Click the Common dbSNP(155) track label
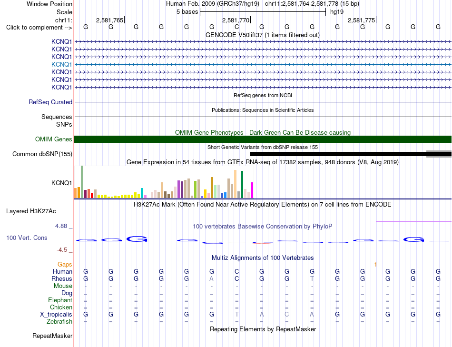This screenshot has height=347, width=452. point(42,154)
